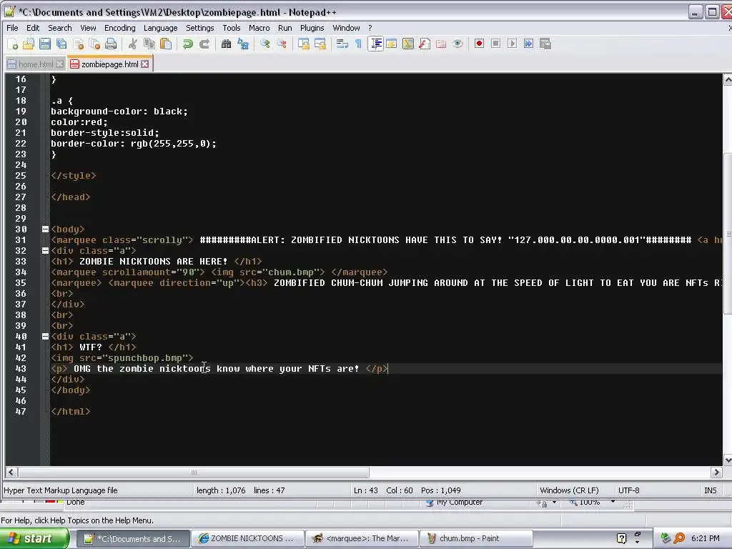This screenshot has height=549, width=732.
Task: Toggle Show all characters pilcrow icon
Action: pyautogui.click(x=358, y=44)
